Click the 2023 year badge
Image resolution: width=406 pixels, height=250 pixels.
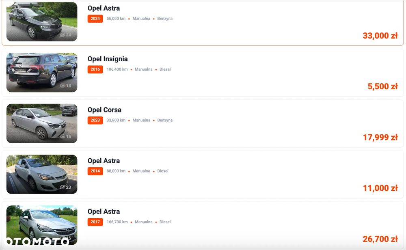click(x=95, y=121)
